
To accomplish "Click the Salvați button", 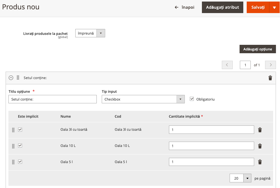I will click(258, 7).
